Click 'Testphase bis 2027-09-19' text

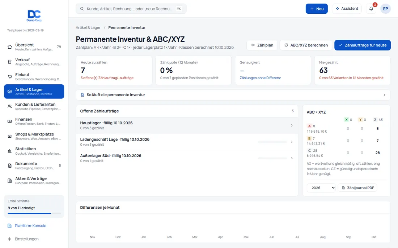(x=25, y=30)
